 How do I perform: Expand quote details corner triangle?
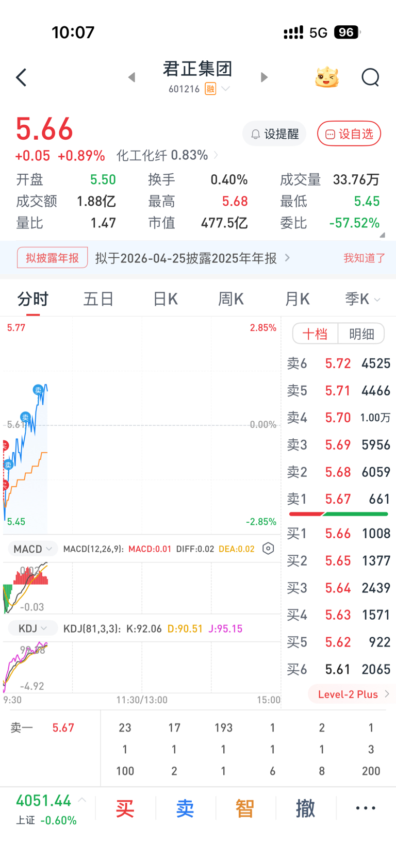coord(382,235)
